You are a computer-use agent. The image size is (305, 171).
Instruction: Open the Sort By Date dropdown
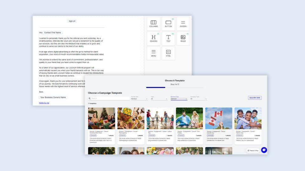139,99
